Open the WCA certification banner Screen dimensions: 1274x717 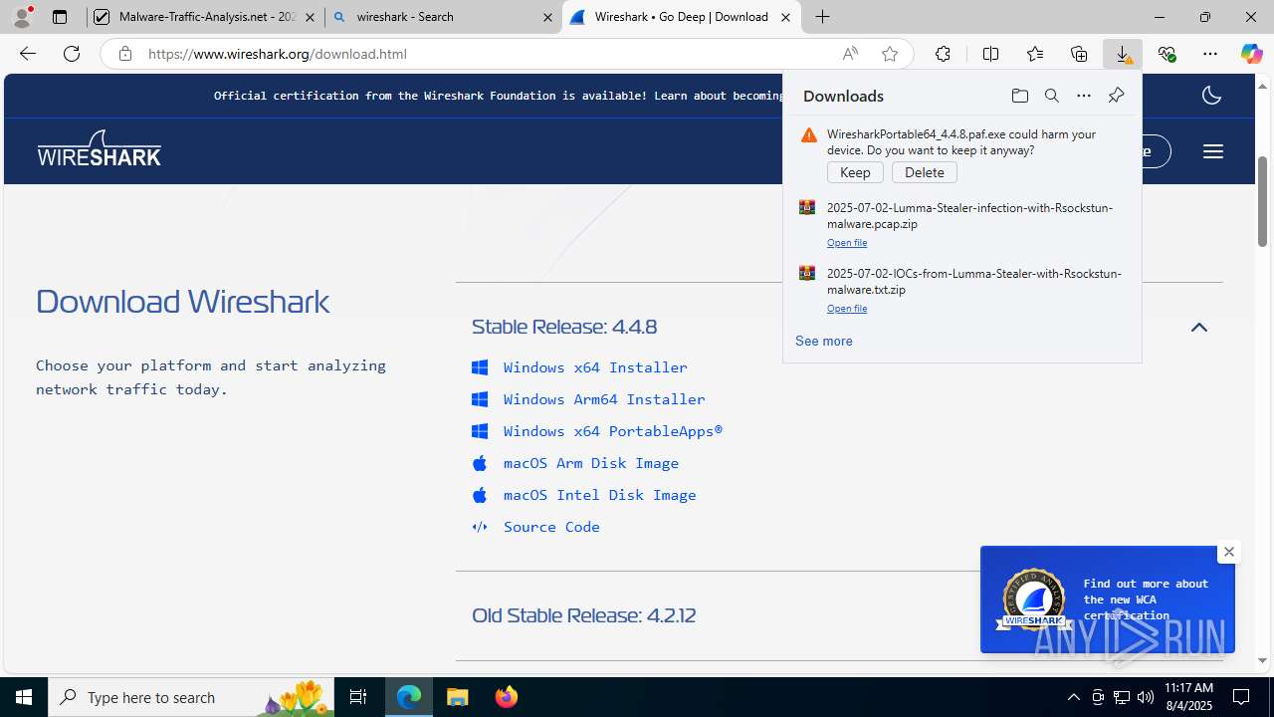(x=1107, y=599)
